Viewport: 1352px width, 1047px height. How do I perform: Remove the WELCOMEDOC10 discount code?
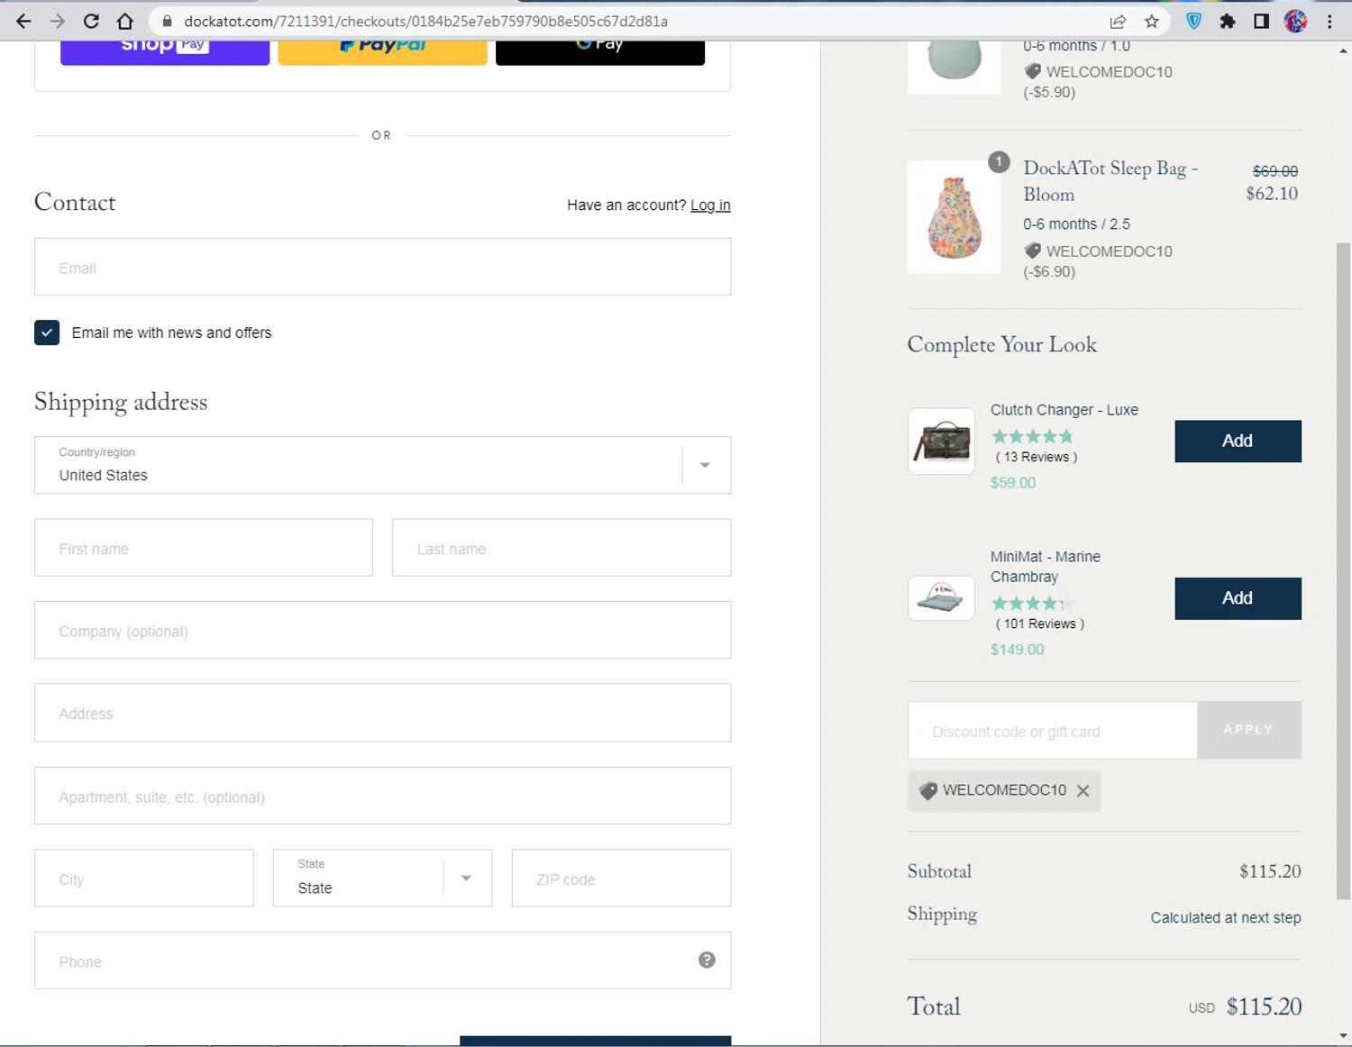point(1083,790)
